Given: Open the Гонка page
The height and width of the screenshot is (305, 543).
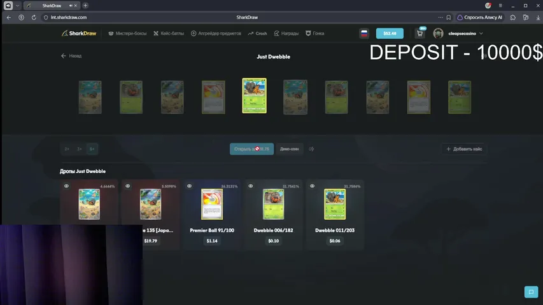Looking at the screenshot, I should click(315, 34).
